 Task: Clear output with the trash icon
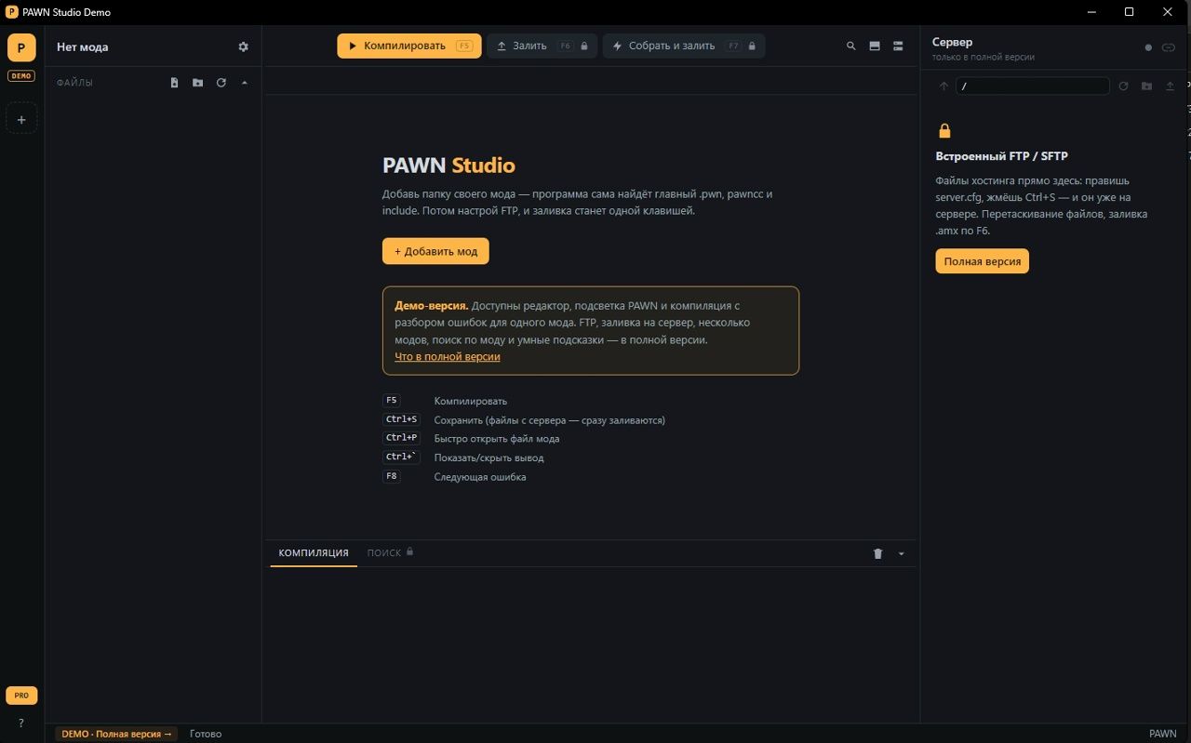[877, 553]
